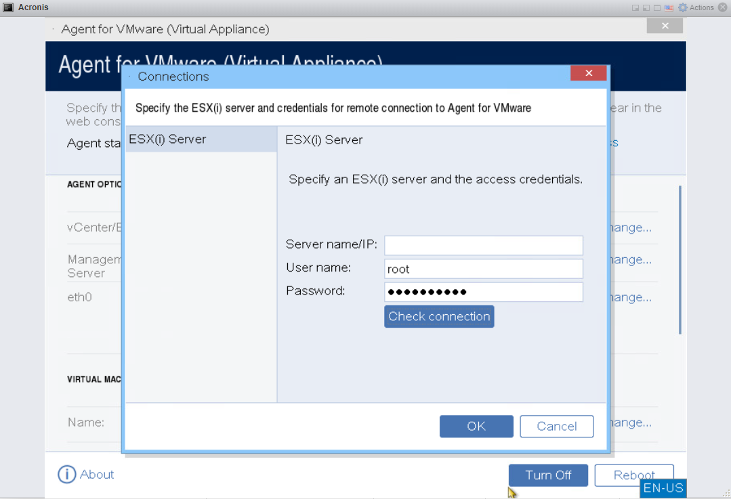Click the round X icon beside Actions
This screenshot has width=731, height=499.
723,7
